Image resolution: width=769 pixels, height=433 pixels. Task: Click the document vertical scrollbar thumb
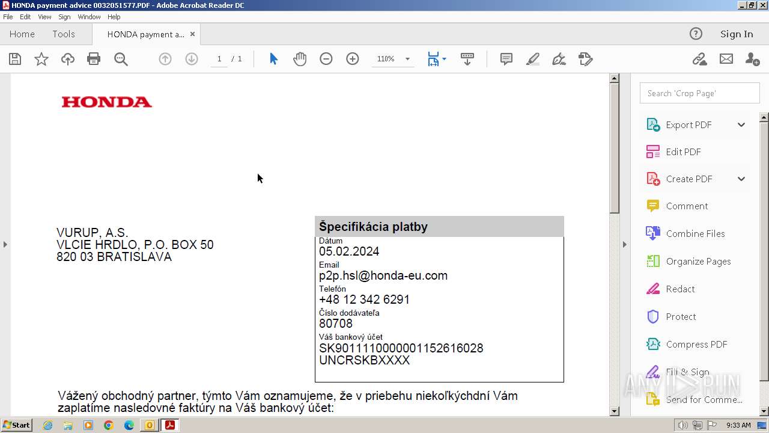click(614, 148)
